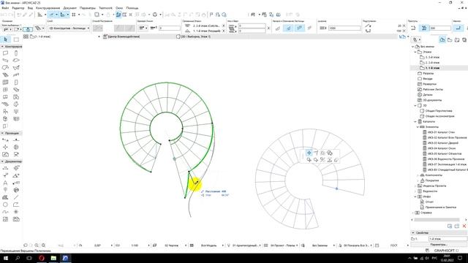Select Рабочие Листы in the navigator
Image resolution: width=468 pixels, height=263 pixels.
(x=432, y=89)
